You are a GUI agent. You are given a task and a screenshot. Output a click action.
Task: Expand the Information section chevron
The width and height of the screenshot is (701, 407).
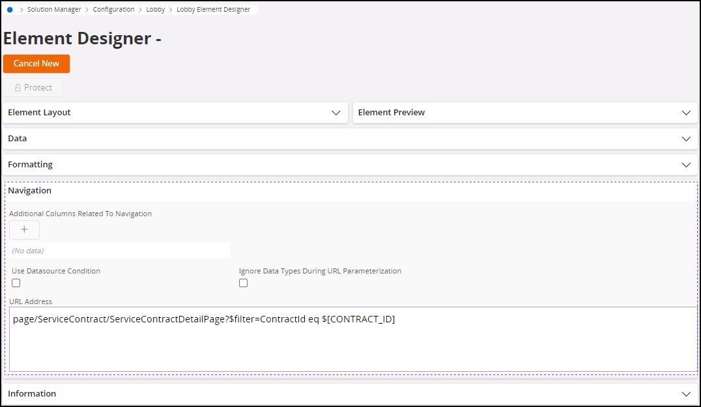point(685,394)
